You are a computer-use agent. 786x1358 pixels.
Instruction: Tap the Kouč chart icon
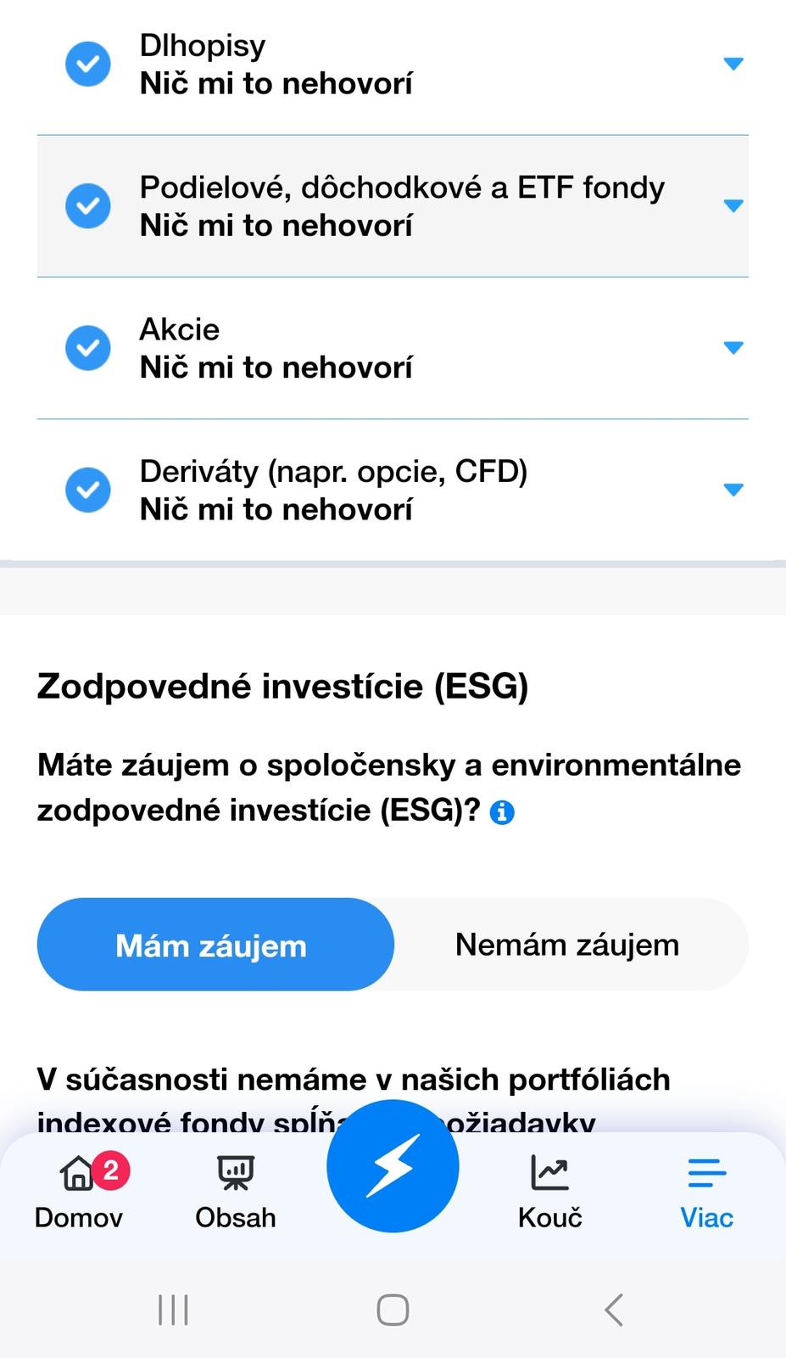click(549, 1173)
